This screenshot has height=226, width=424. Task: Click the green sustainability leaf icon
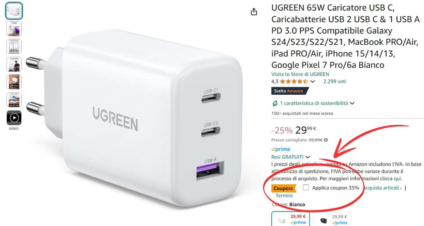(275, 103)
